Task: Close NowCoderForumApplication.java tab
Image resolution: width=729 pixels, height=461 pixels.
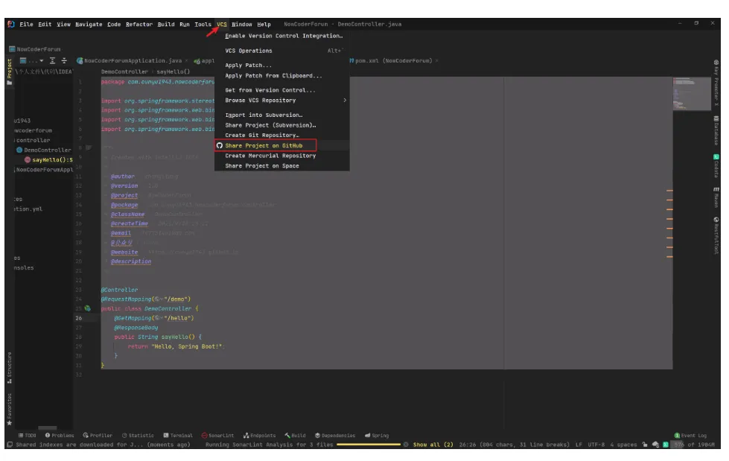Action: click(x=186, y=60)
